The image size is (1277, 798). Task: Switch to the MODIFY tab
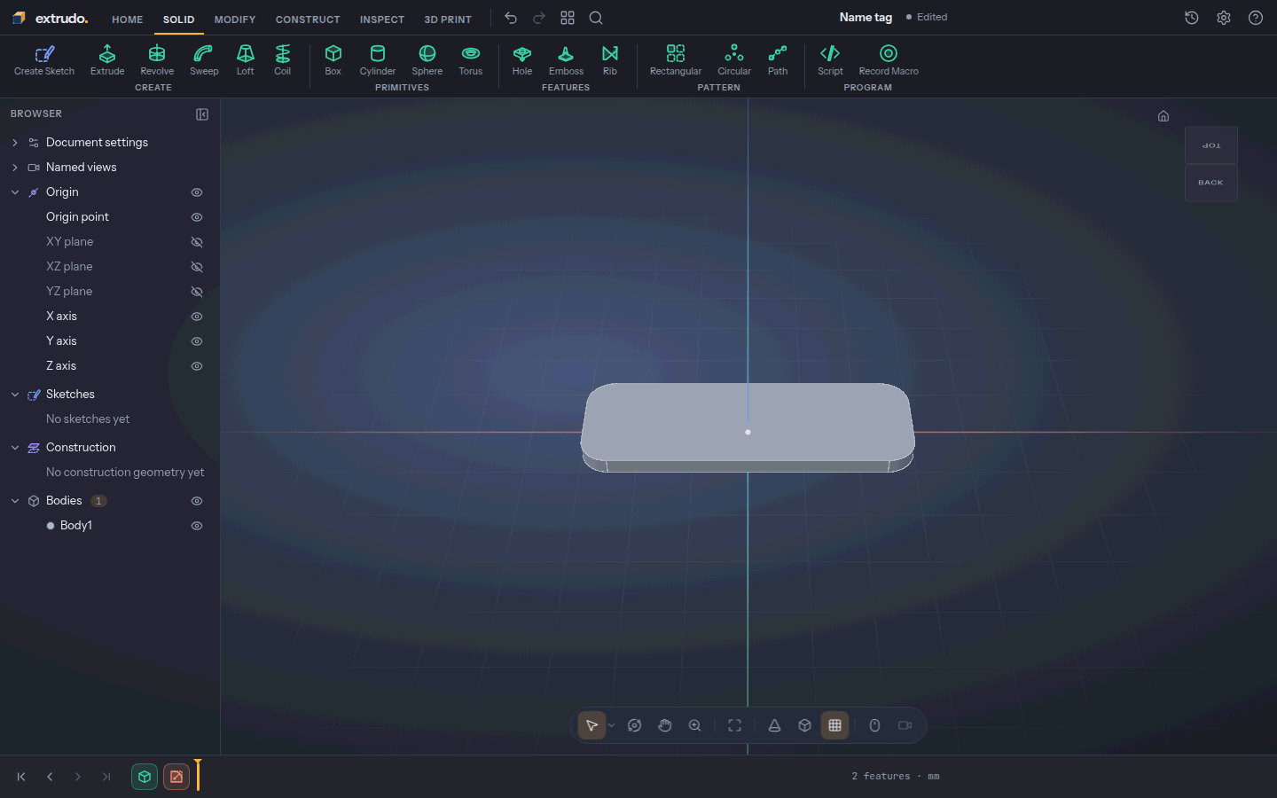235,20
